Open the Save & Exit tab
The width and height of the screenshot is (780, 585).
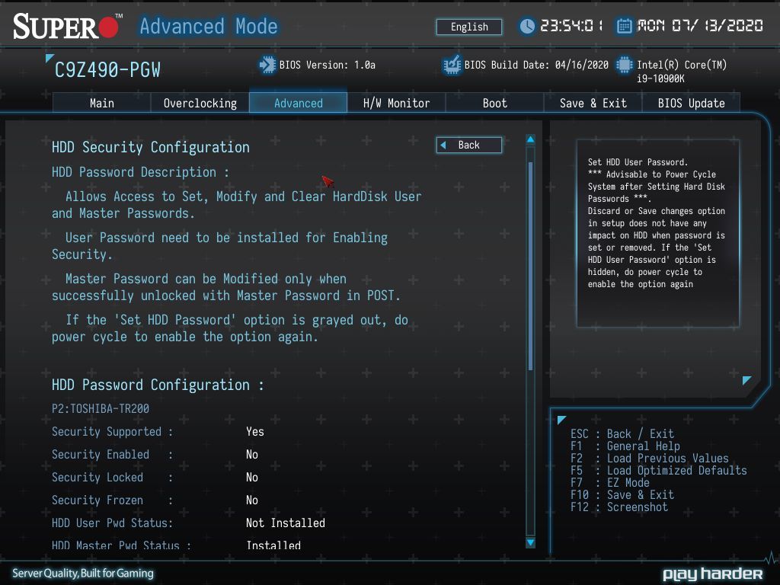593,103
